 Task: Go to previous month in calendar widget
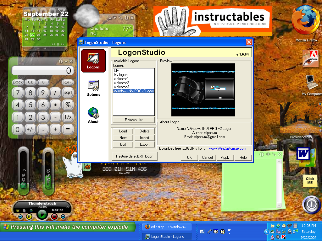(x=53, y=44)
